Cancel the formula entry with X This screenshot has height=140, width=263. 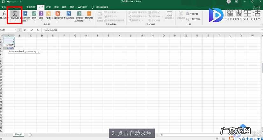[x=25, y=30]
